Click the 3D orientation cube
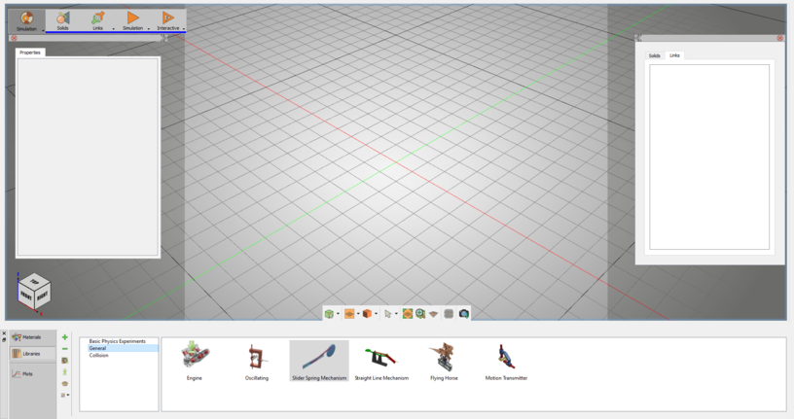The width and height of the screenshot is (794, 419). (x=34, y=292)
